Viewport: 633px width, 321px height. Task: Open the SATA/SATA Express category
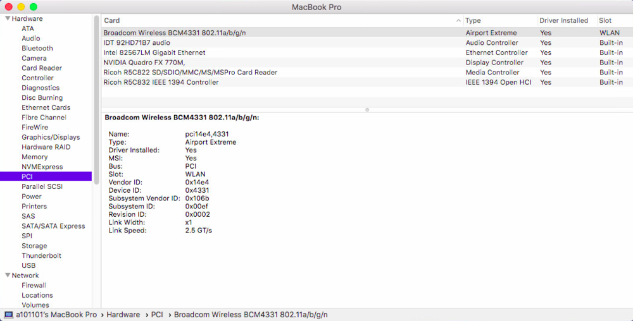click(53, 226)
